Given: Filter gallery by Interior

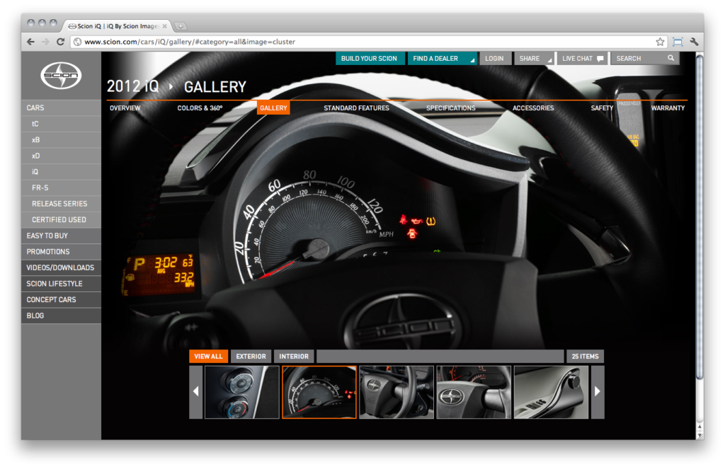Looking at the screenshot, I should 294,357.
